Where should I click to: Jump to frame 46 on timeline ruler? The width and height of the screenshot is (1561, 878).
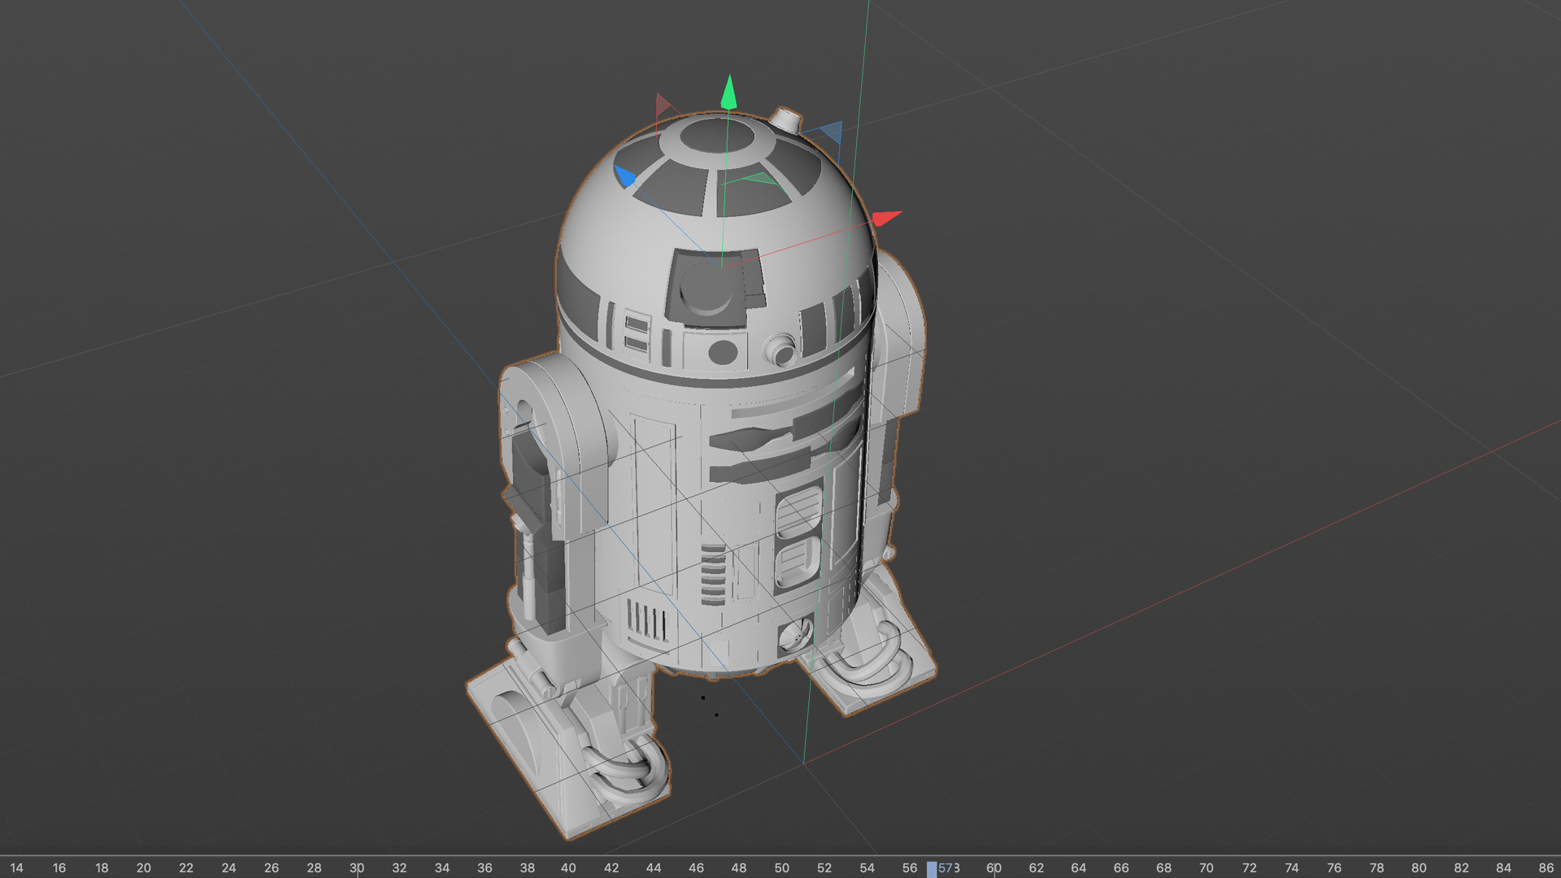pos(696,867)
